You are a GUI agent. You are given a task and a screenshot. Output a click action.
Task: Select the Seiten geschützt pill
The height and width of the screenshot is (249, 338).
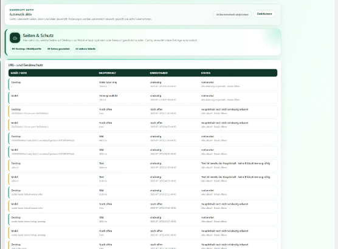point(58,49)
